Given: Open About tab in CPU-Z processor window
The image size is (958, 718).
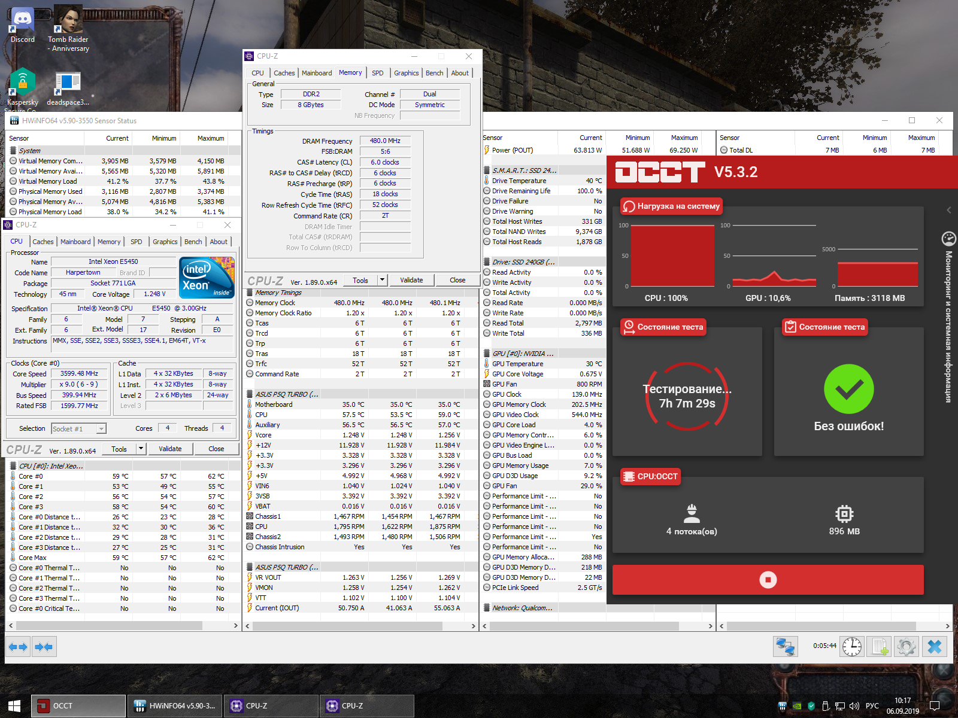Looking at the screenshot, I should pos(219,242).
